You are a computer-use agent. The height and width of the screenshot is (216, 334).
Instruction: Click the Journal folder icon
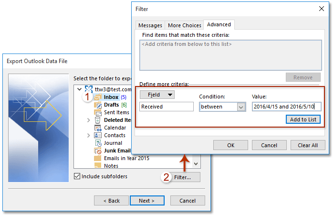point(97,143)
